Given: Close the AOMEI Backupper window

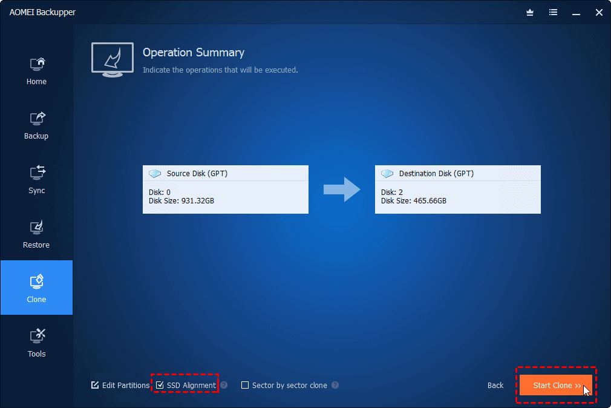Looking at the screenshot, I should (599, 12).
